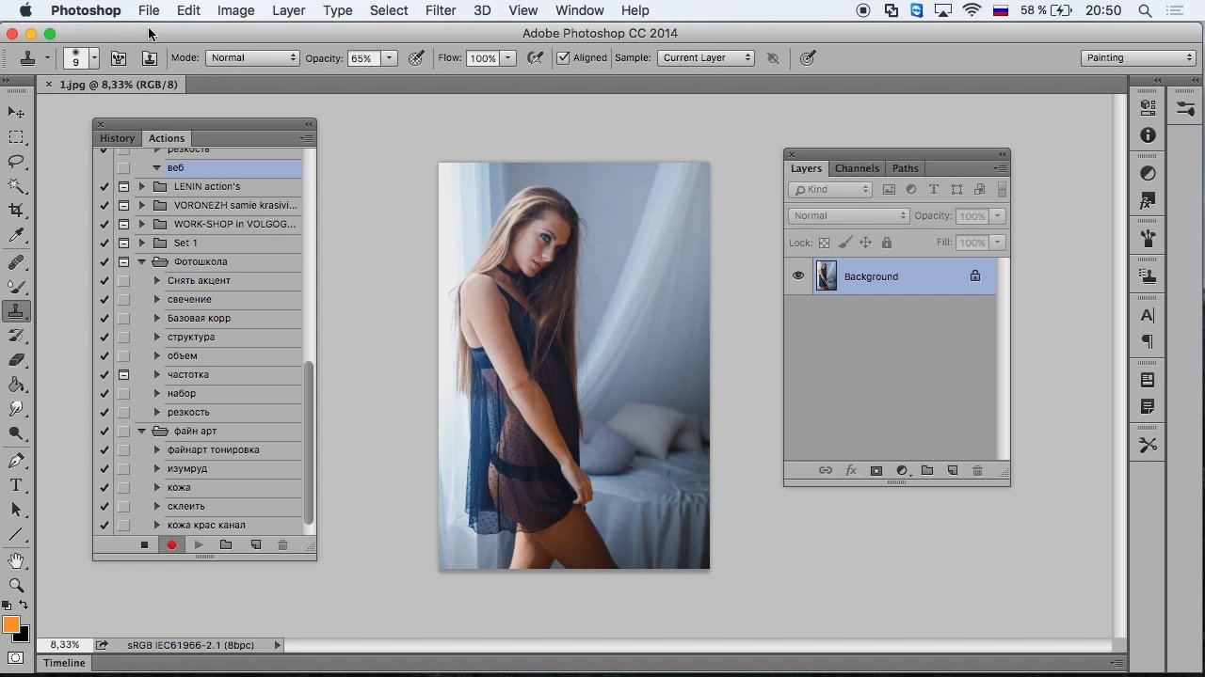The width and height of the screenshot is (1205, 677).
Task: Click the begin recording action button
Action: 171,544
